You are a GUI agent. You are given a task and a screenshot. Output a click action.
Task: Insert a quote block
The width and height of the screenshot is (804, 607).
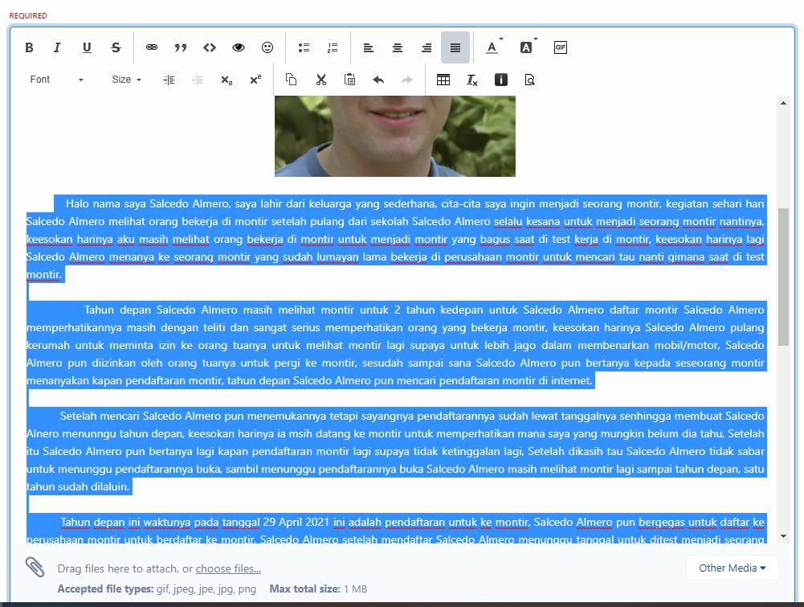click(x=181, y=47)
